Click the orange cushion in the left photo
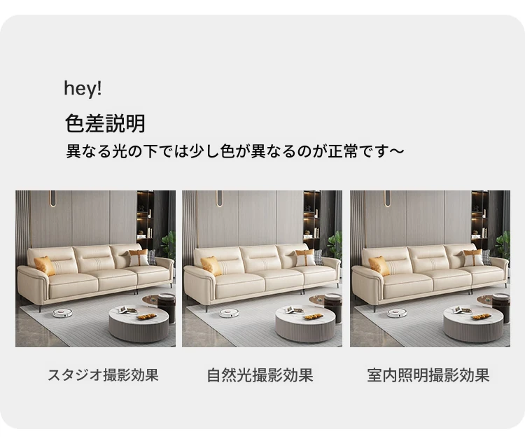The image size is (525, 441). (44, 265)
